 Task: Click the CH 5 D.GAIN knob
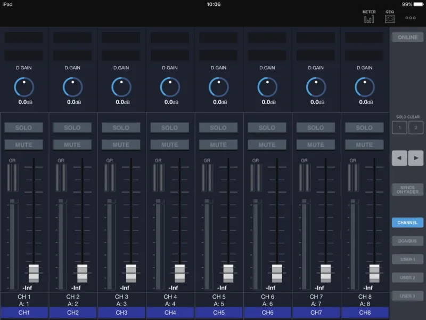coord(219,87)
